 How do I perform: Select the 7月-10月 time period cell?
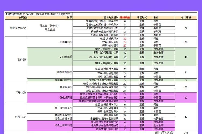[22, 92]
